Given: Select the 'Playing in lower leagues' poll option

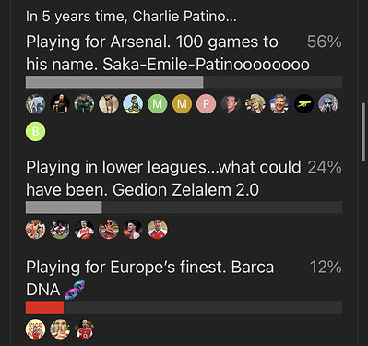Looking at the screenshot, I should tap(163, 178).
